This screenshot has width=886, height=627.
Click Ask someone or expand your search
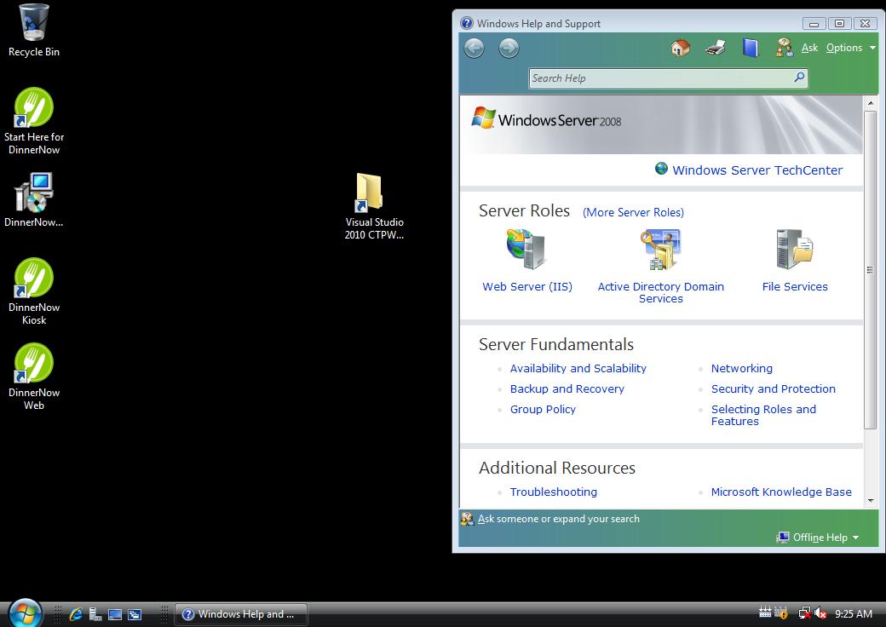pos(558,519)
